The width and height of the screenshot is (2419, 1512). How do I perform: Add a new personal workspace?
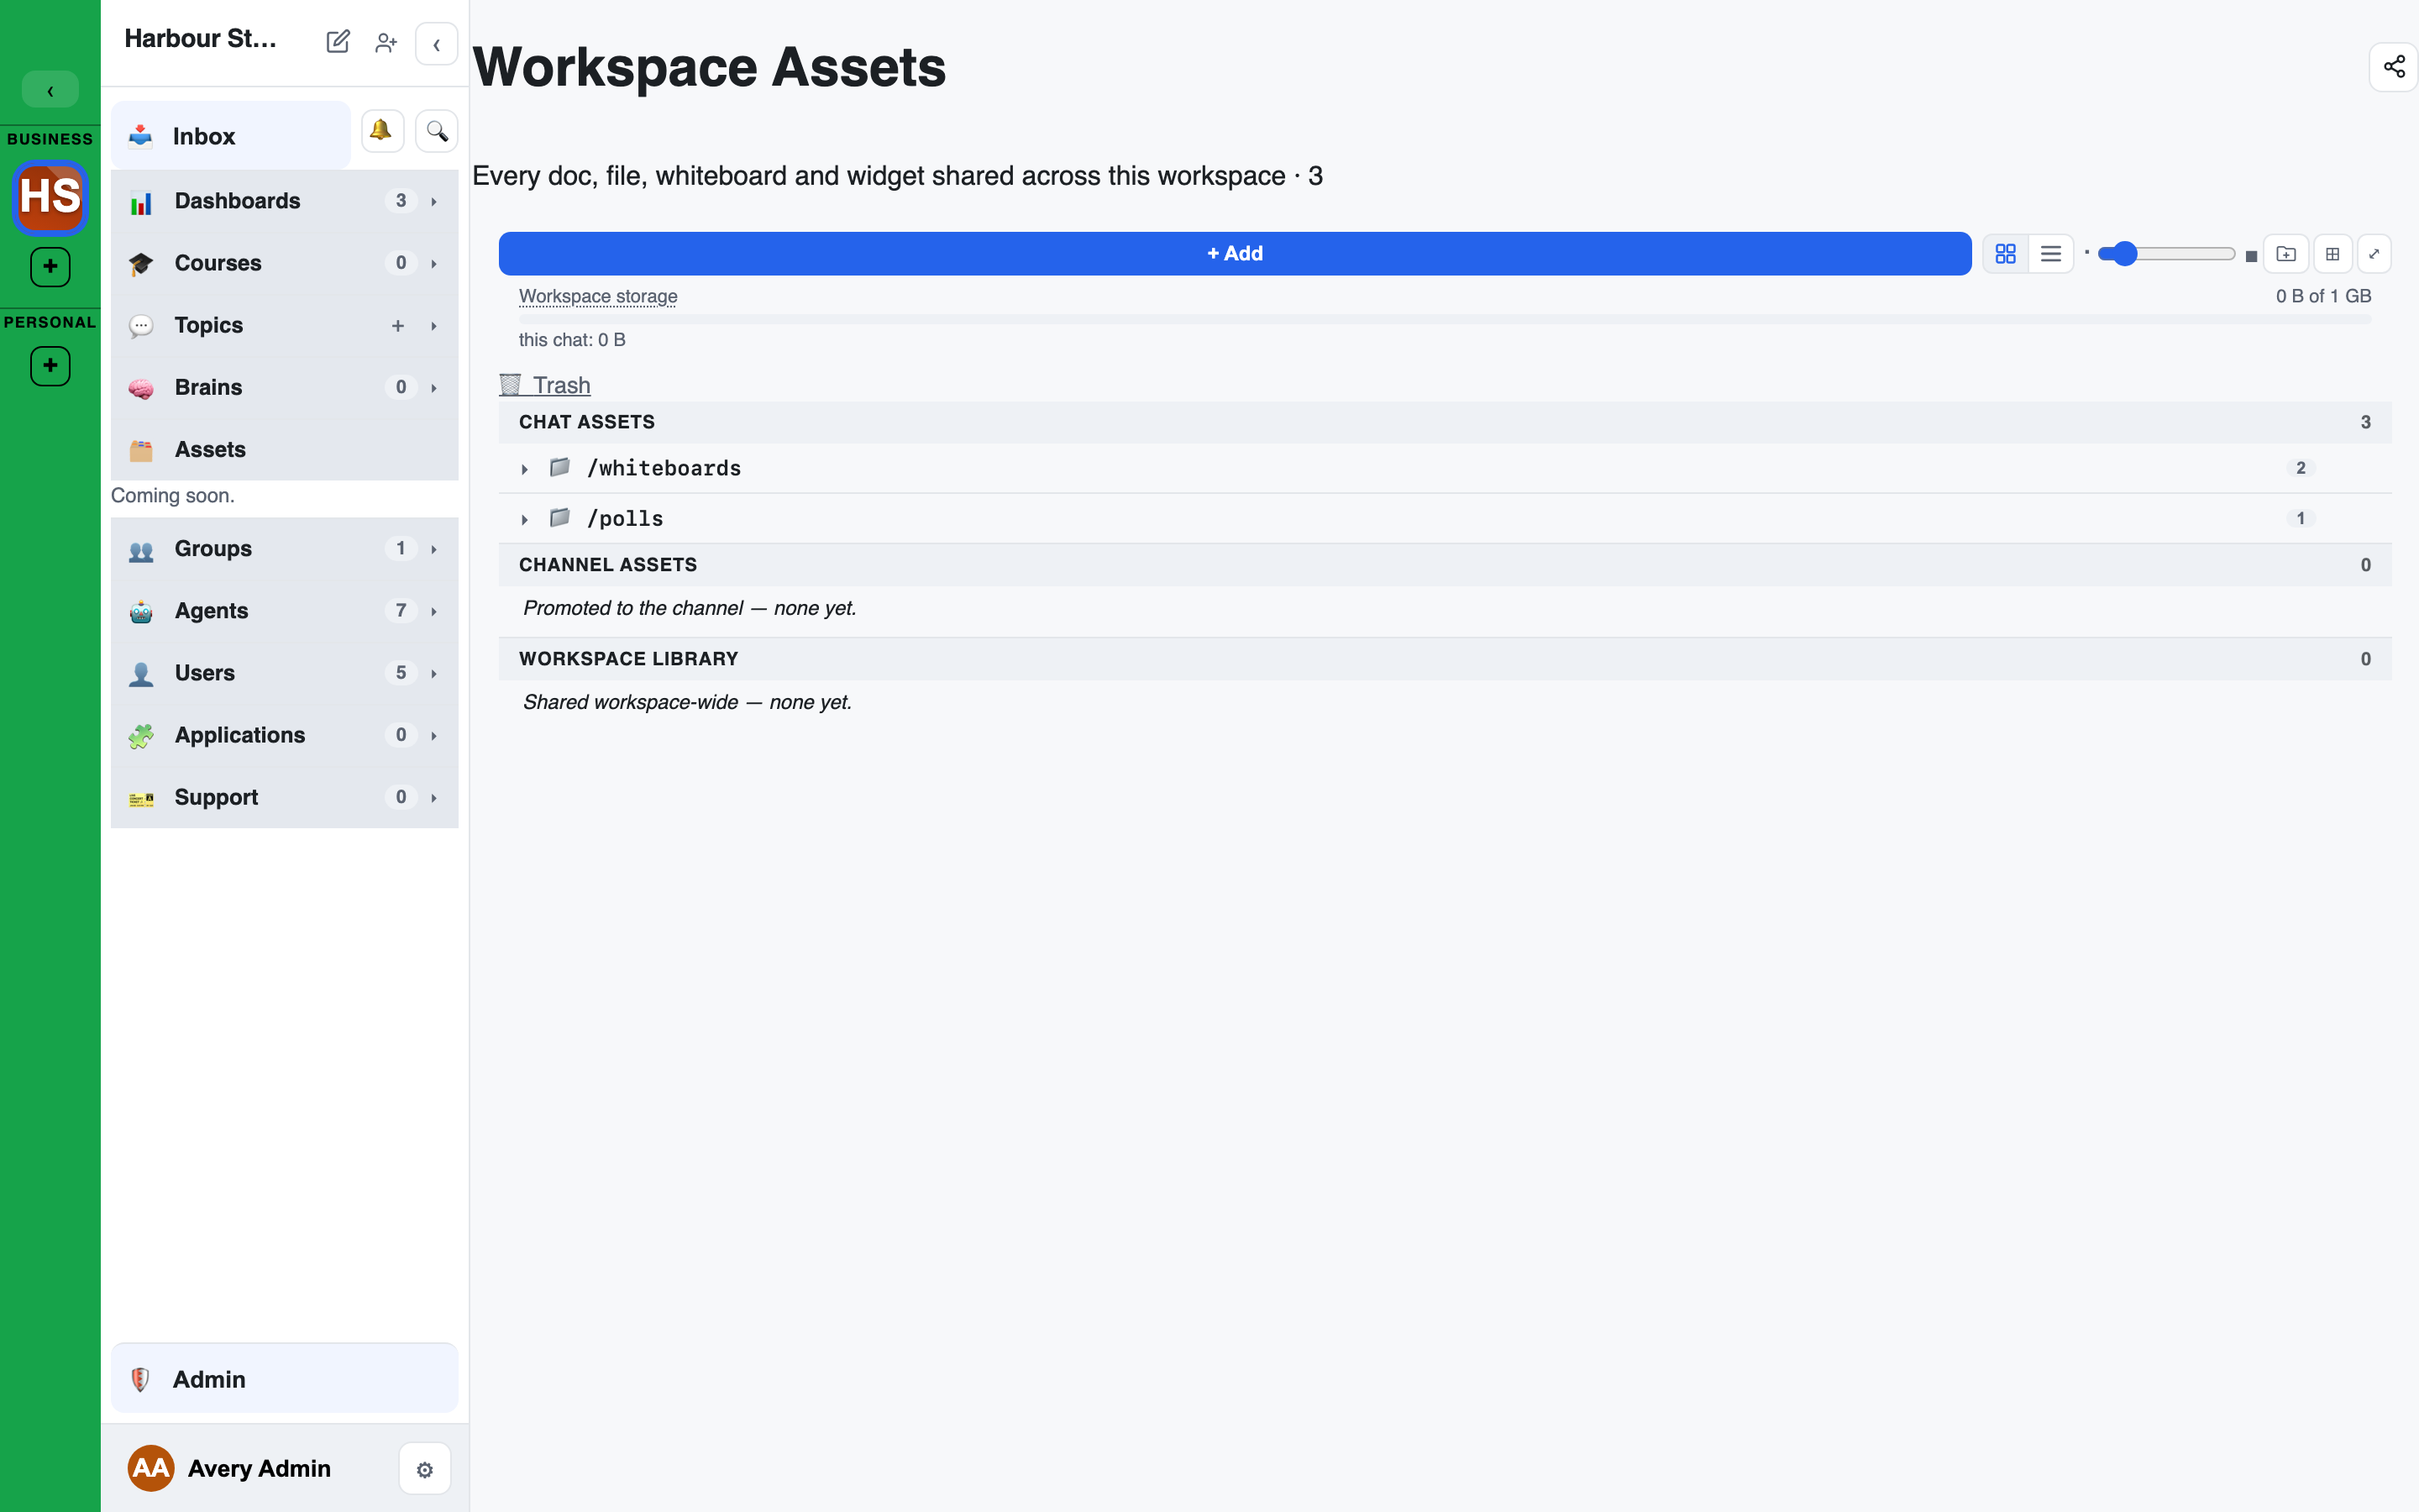(50, 366)
